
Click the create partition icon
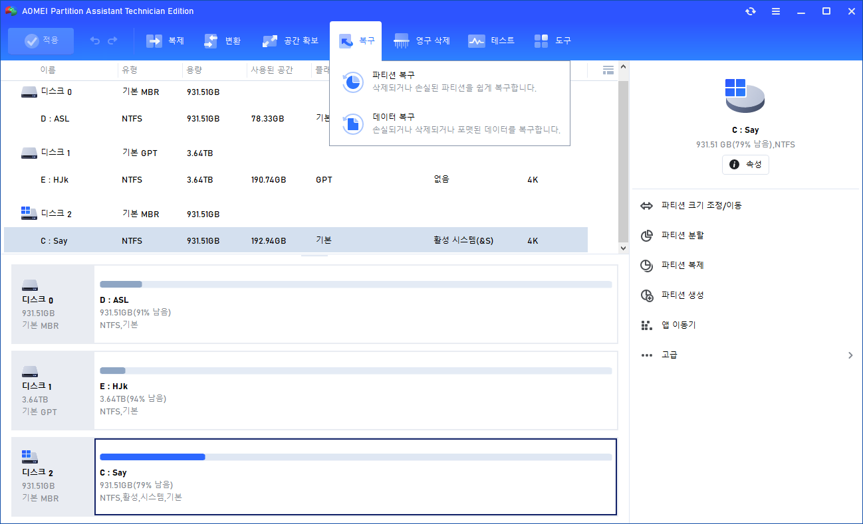[646, 296]
